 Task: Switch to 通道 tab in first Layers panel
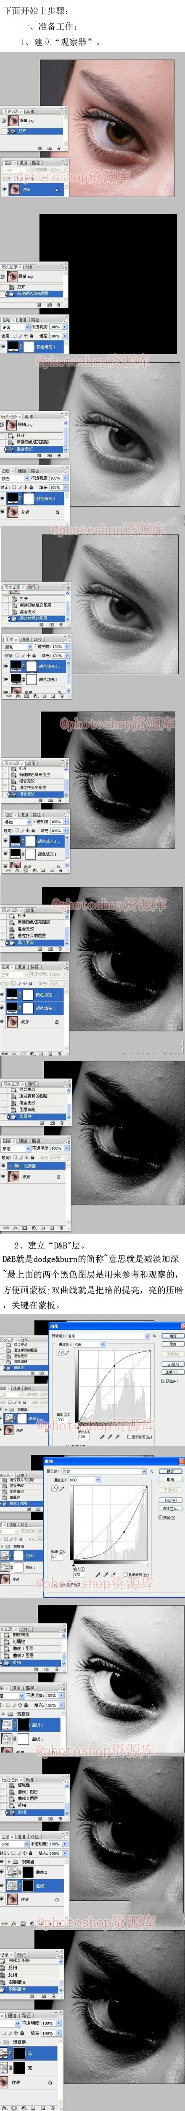24,163
